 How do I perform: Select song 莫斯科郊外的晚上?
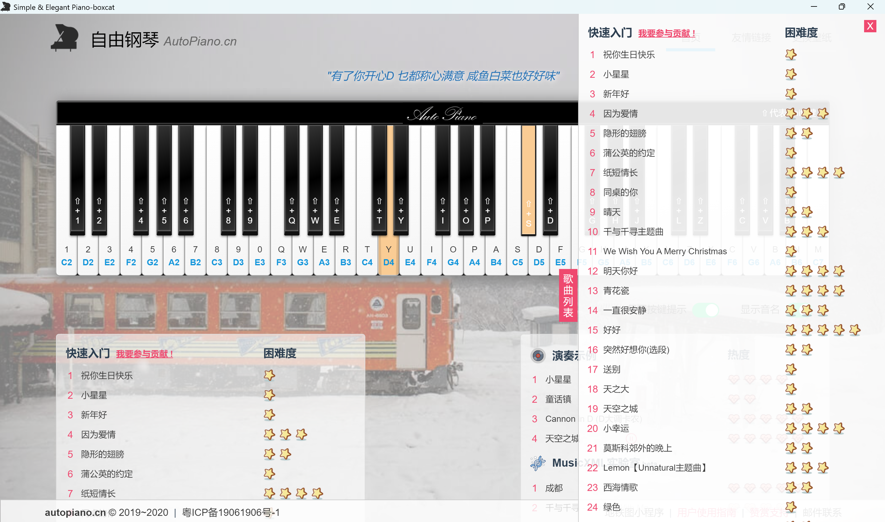pos(637,448)
